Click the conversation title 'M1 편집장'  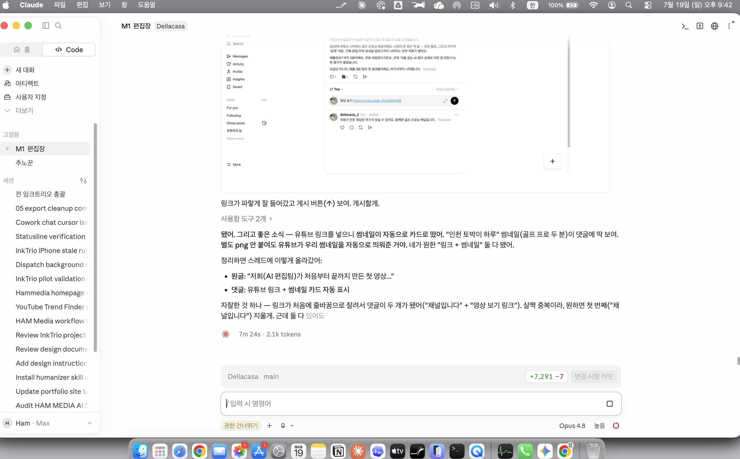pyautogui.click(x=136, y=26)
